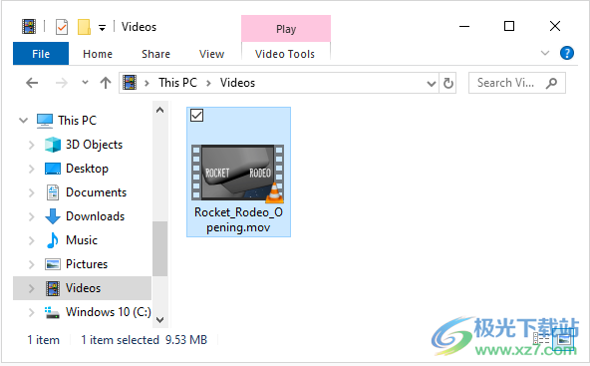This screenshot has height=366, width=590.
Task: Open the Video Tools tab
Action: click(285, 54)
